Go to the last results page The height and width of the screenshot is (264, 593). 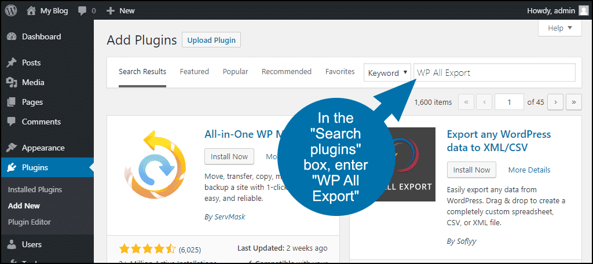coord(574,102)
